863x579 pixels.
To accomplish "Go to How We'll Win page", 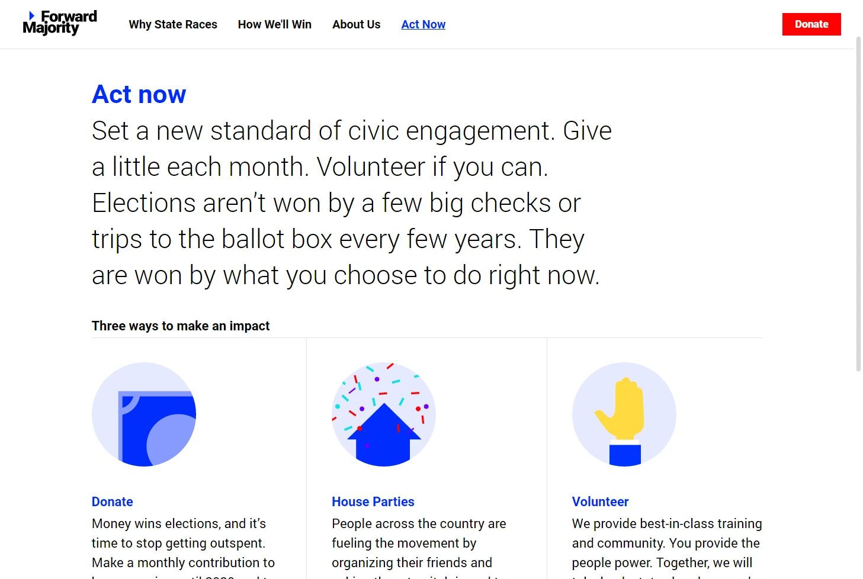I will (275, 24).
